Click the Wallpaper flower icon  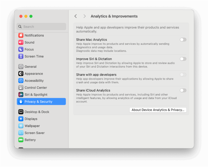(21, 126)
